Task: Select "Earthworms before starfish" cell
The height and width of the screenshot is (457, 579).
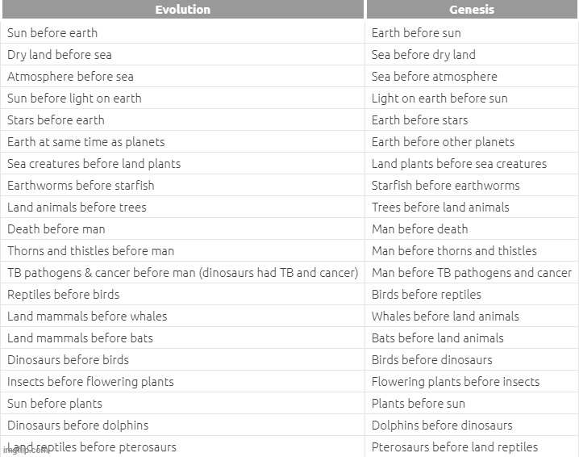Action: point(81,186)
